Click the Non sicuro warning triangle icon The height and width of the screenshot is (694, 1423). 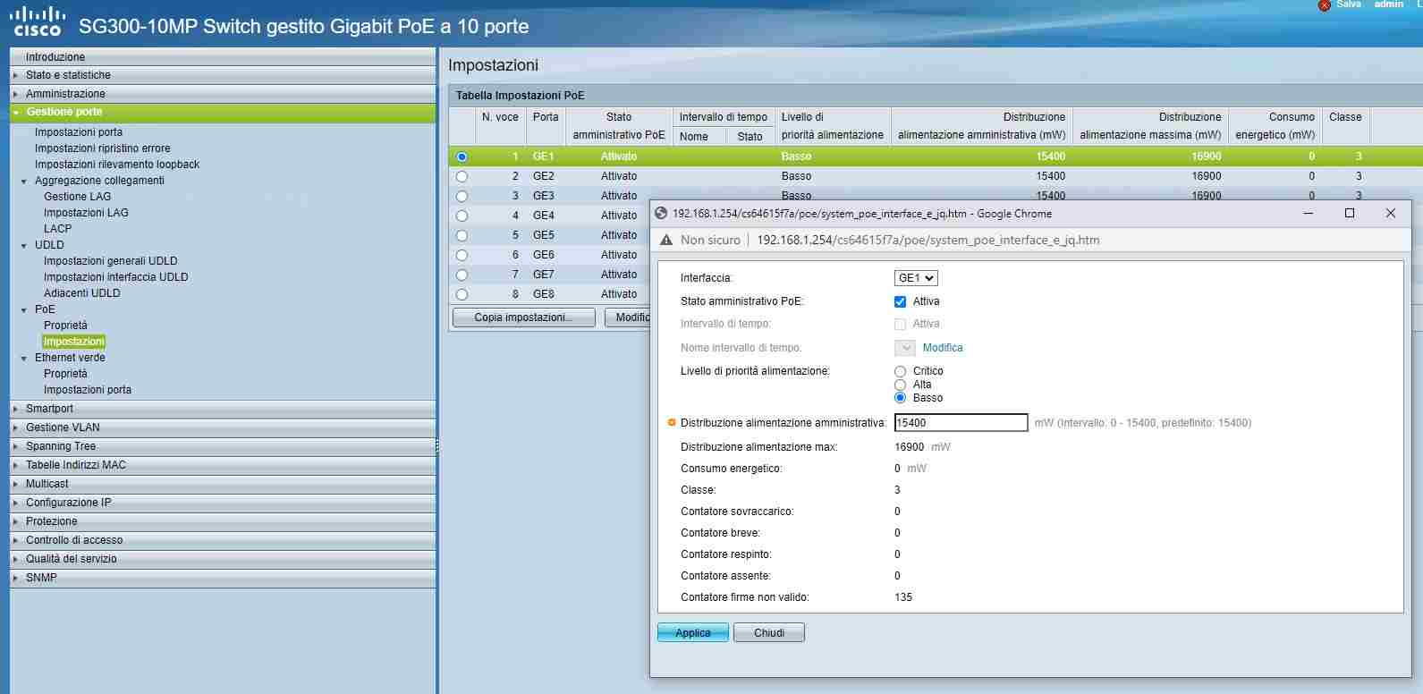(665, 240)
